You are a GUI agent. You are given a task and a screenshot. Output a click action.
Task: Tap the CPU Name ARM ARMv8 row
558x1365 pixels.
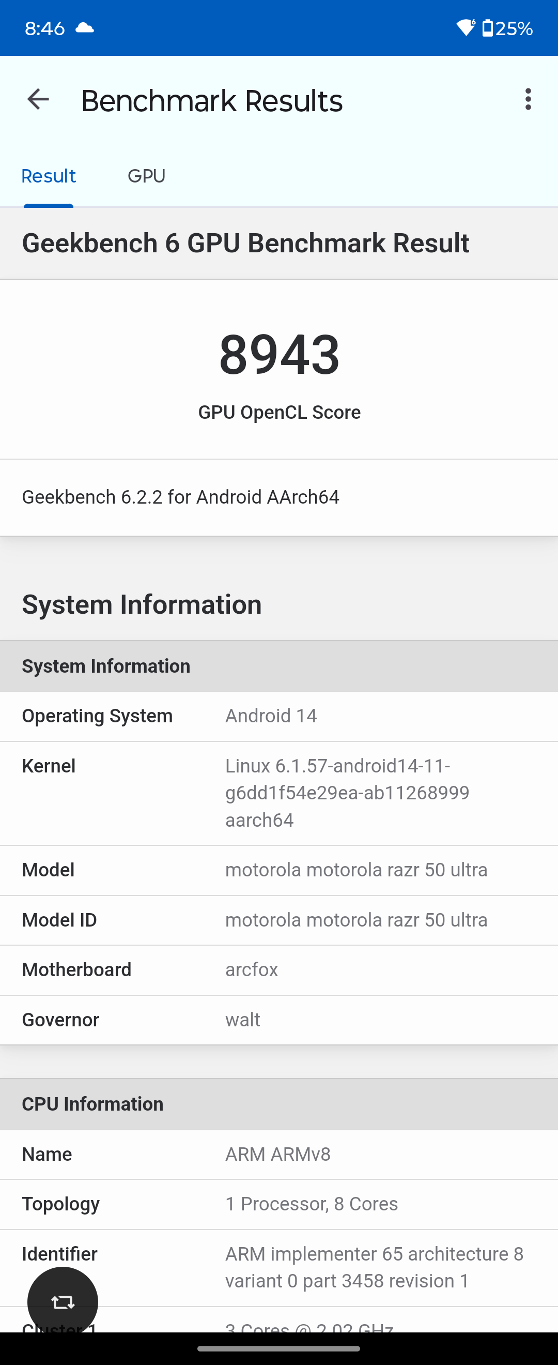(279, 1154)
